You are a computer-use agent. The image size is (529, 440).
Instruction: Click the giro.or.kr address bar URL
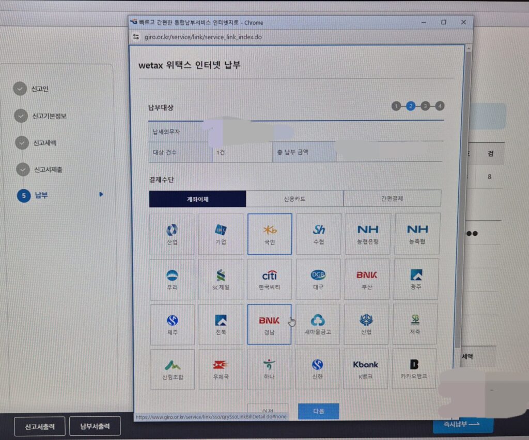(x=203, y=37)
